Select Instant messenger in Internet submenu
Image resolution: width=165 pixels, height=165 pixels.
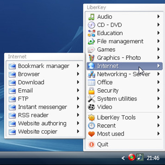(x=45, y=107)
